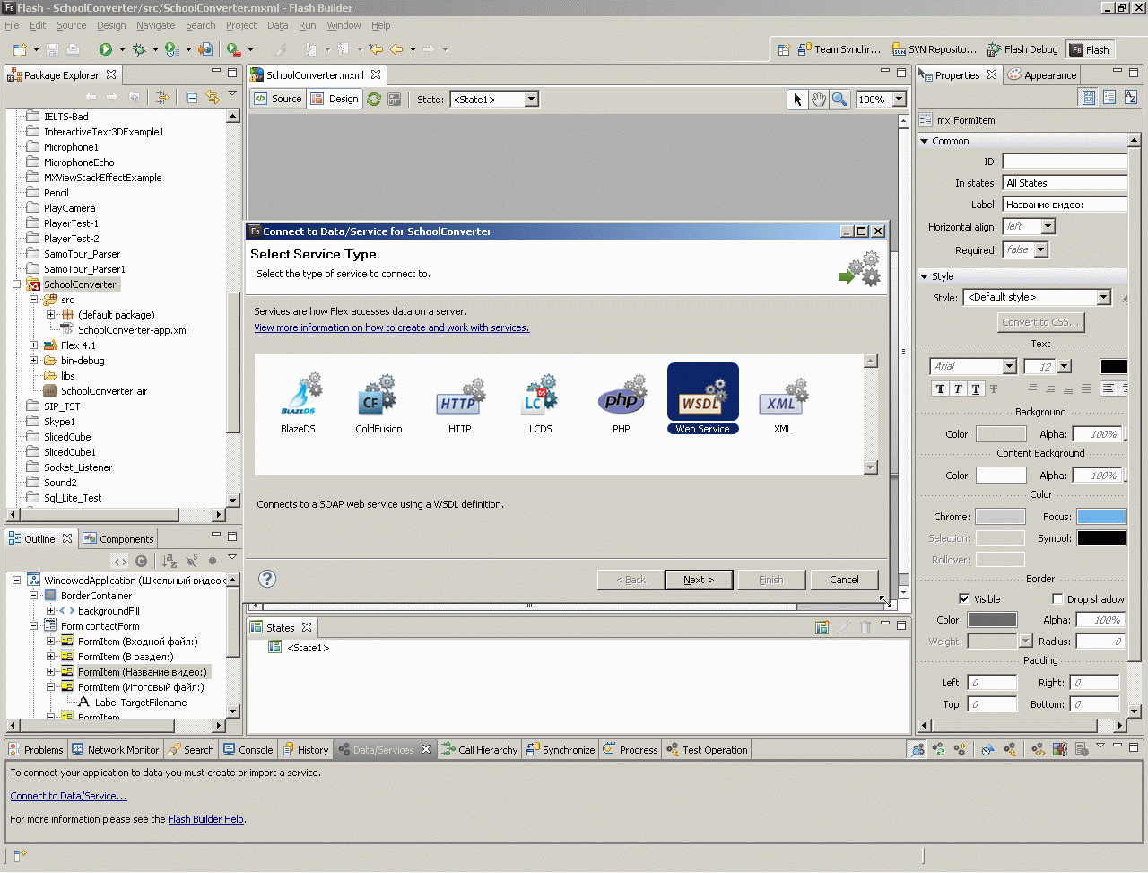Open the Arial font family dropdown
1148x873 pixels.
coord(1009,366)
